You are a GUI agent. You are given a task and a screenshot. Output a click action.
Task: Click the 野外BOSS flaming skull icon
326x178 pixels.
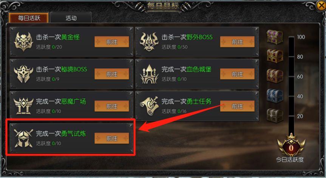pyautogui.click(x=149, y=42)
